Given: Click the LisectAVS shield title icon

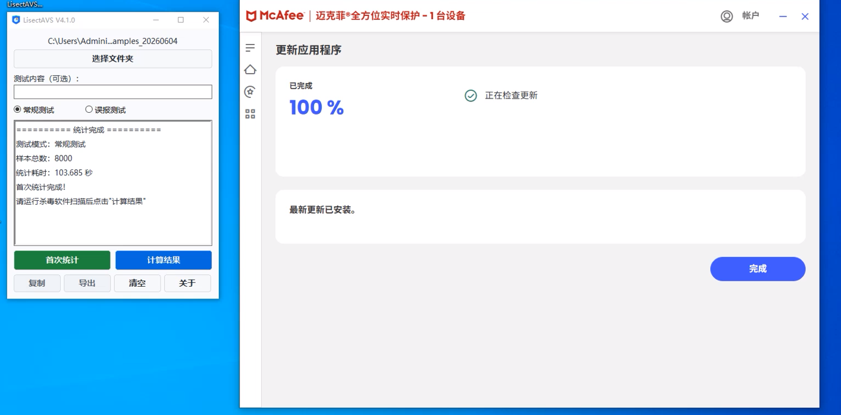Looking at the screenshot, I should click(x=16, y=20).
